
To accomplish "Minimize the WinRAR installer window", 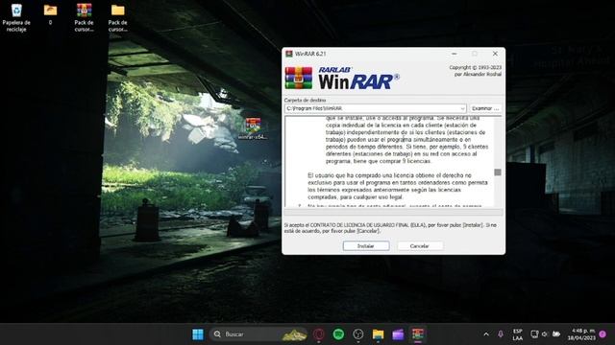I will click(455, 54).
